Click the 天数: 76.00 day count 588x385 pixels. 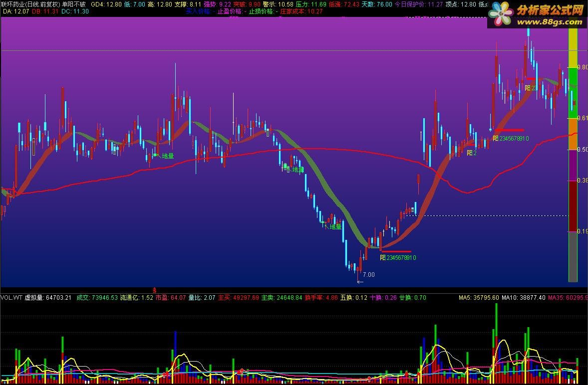click(x=377, y=4)
